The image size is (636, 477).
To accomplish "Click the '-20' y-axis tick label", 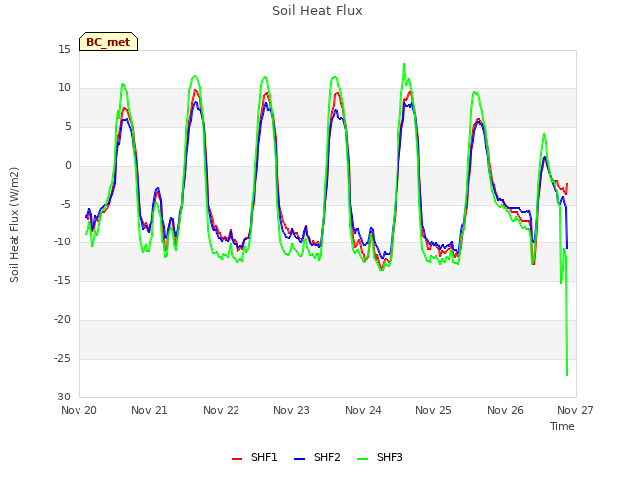I will [x=63, y=320].
